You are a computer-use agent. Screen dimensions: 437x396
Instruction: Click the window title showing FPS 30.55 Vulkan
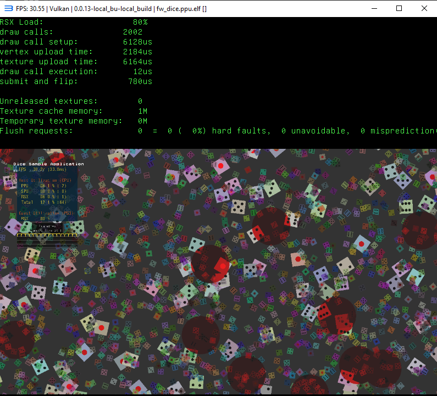coord(111,9)
